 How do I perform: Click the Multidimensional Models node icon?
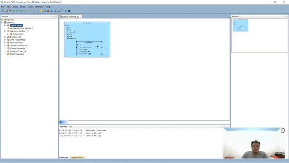pyautogui.click(x=8, y=28)
